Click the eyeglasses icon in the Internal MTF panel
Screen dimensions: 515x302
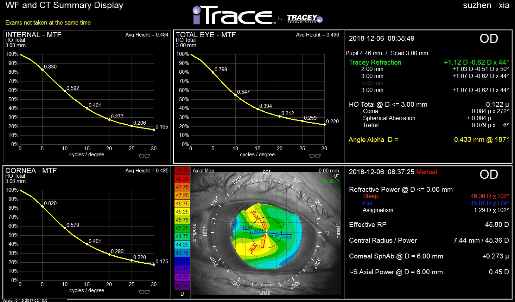pyautogui.click(x=144, y=156)
